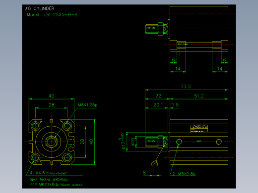Click the Spot facing ø8X6dp note
This screenshot has width=258, height=193.
click(x=49, y=179)
